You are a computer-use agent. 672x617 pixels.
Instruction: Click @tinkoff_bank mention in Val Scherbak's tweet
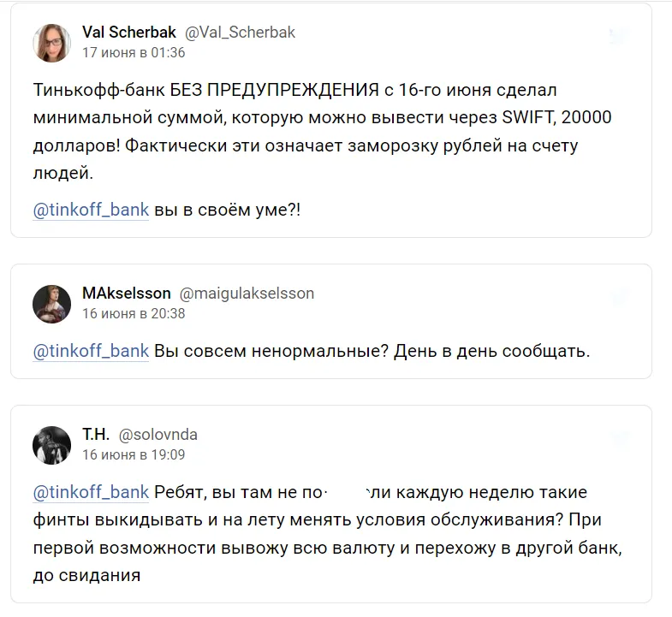(x=91, y=211)
